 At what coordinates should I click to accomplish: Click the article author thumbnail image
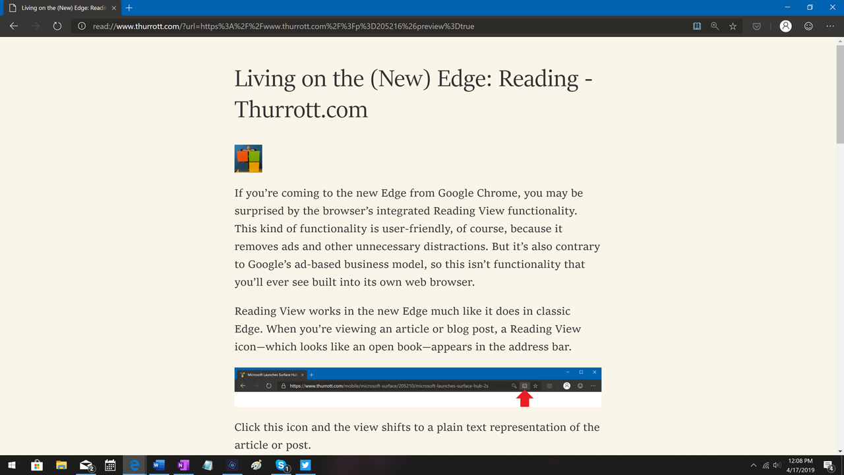point(248,158)
